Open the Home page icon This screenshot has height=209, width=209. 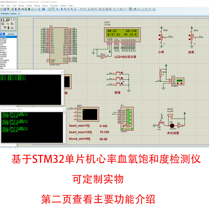[12, 9]
